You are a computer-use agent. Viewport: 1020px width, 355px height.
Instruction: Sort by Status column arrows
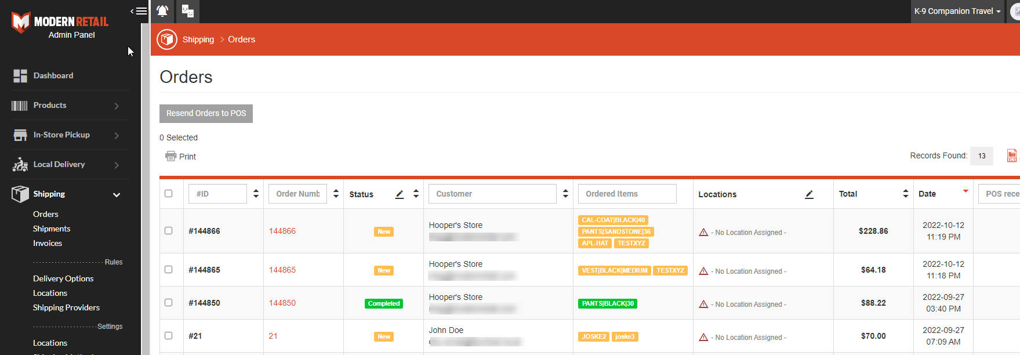tap(416, 194)
